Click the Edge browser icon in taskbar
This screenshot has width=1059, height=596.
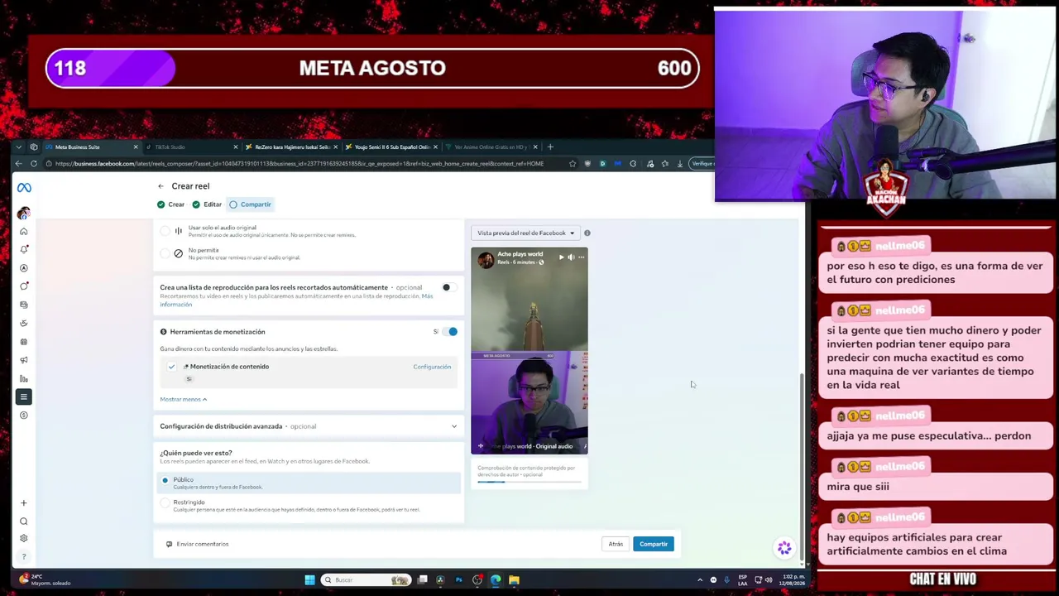coord(496,580)
